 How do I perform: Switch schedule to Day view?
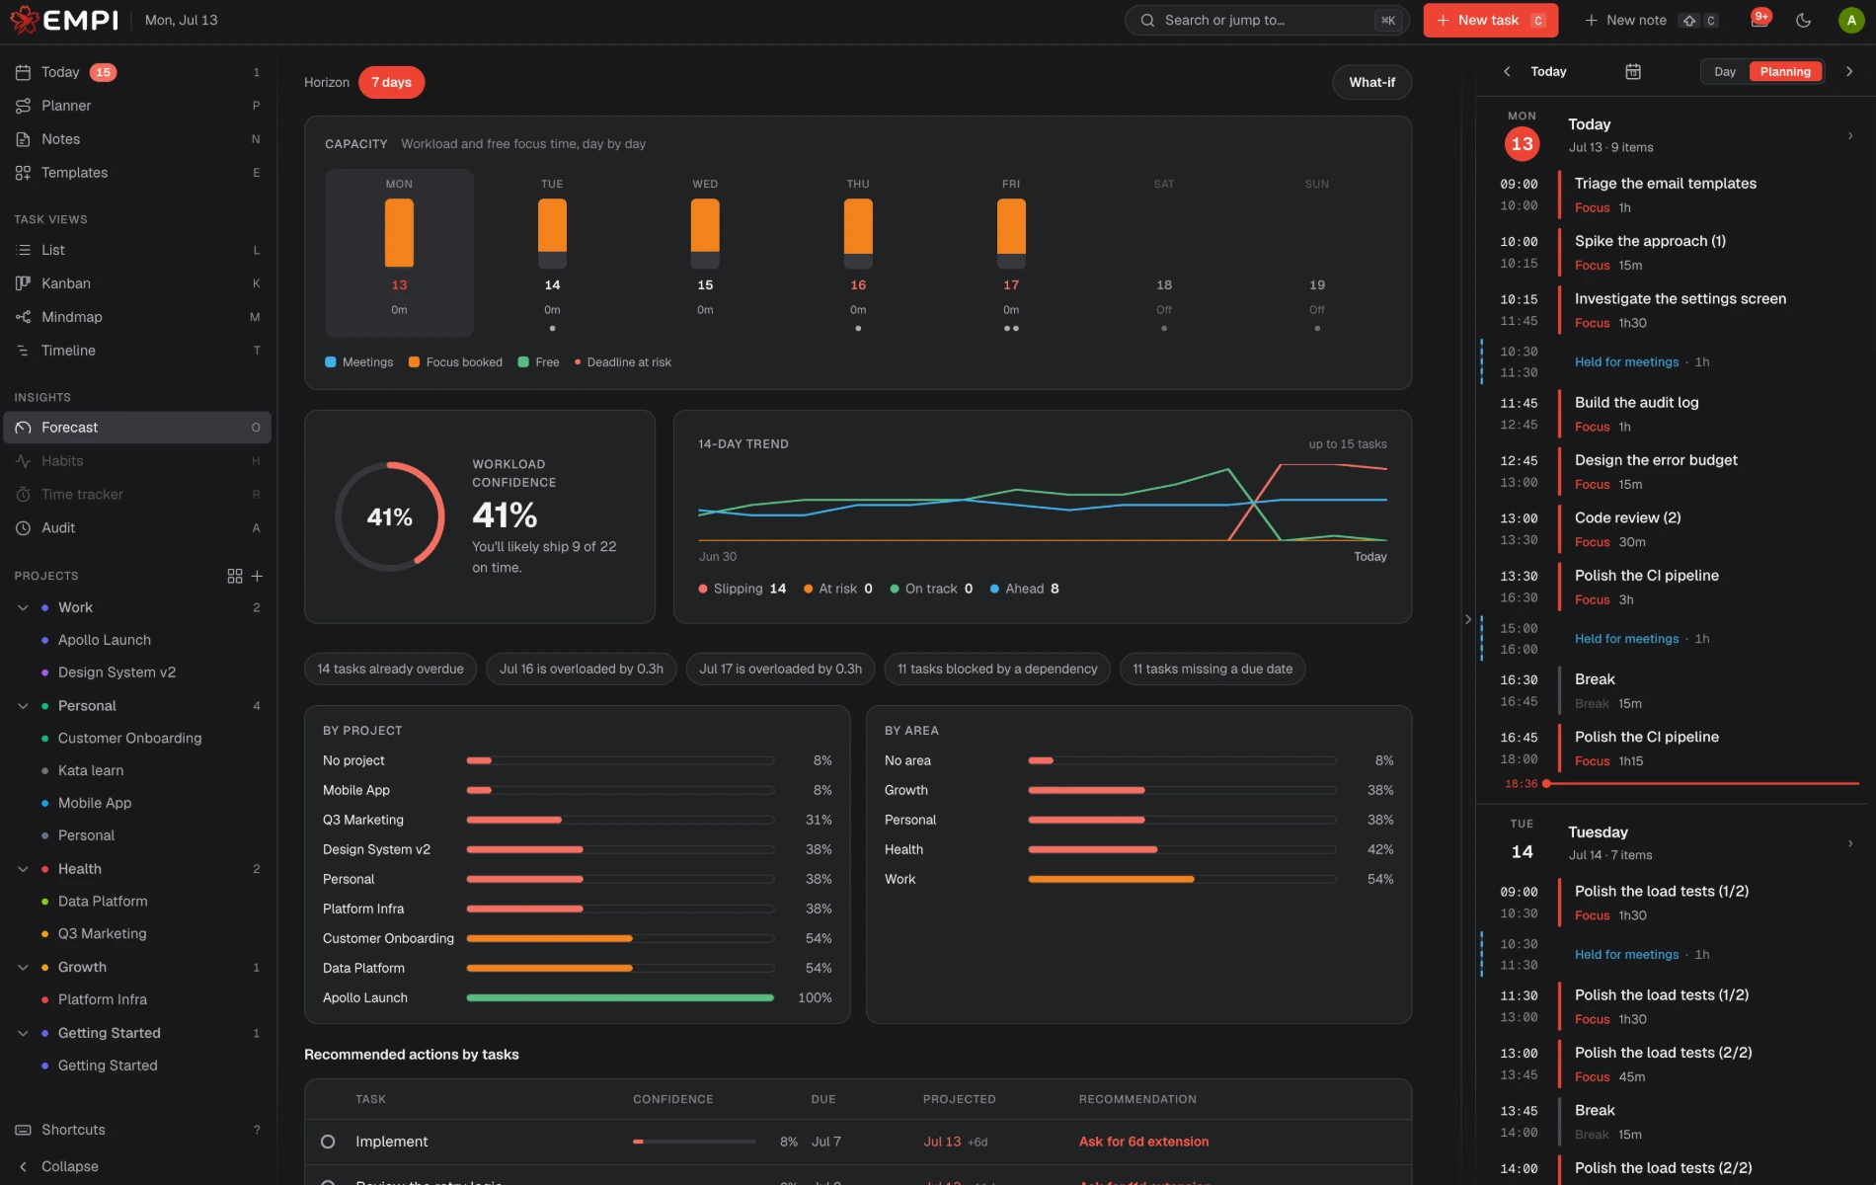coord(1725,71)
